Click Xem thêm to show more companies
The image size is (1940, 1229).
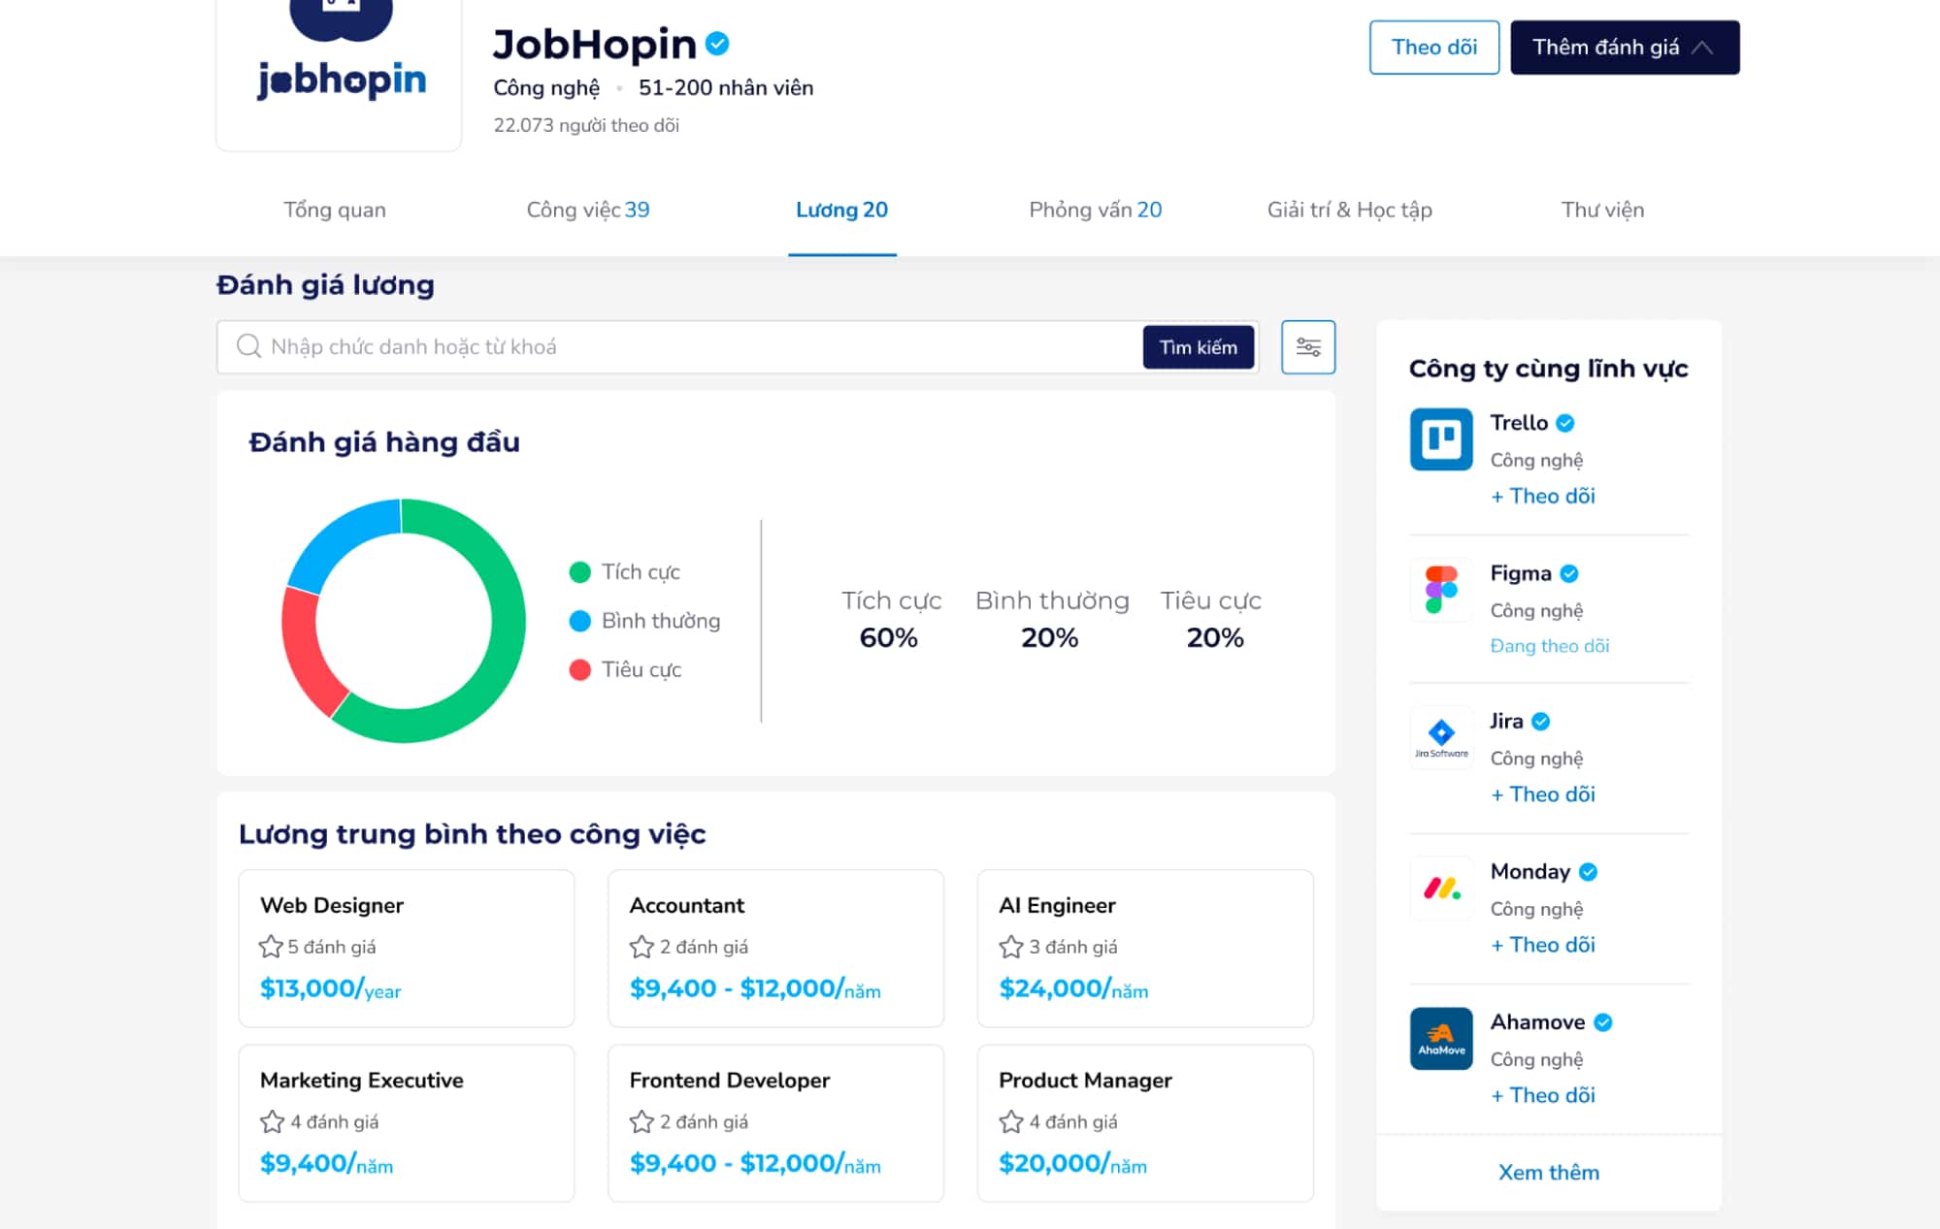coord(1548,1172)
